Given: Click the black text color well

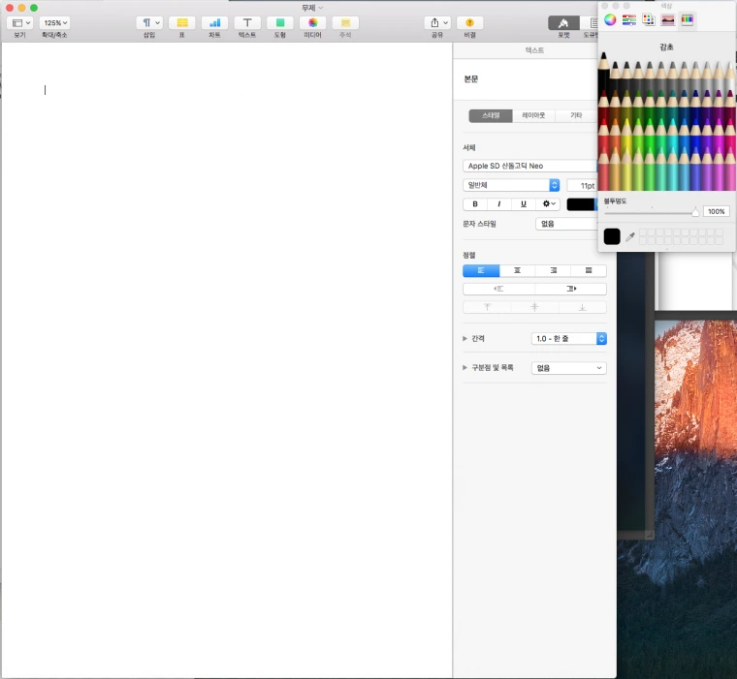Looking at the screenshot, I should tap(581, 204).
